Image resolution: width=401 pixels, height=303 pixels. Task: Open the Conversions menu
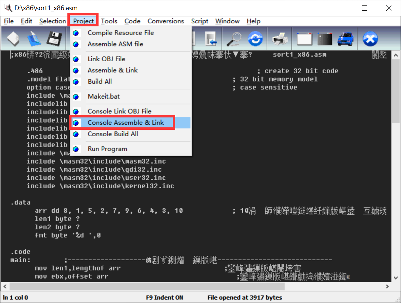pyautogui.click(x=166, y=21)
